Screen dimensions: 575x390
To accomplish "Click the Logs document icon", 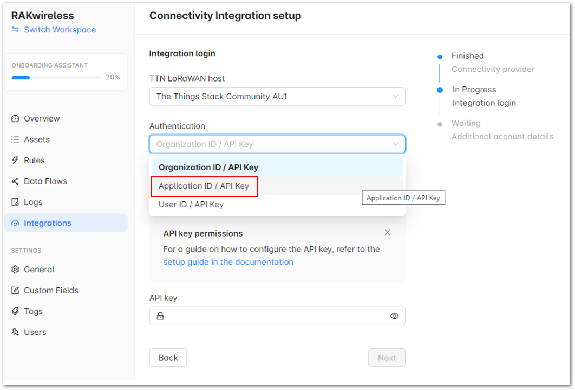I will (x=15, y=202).
